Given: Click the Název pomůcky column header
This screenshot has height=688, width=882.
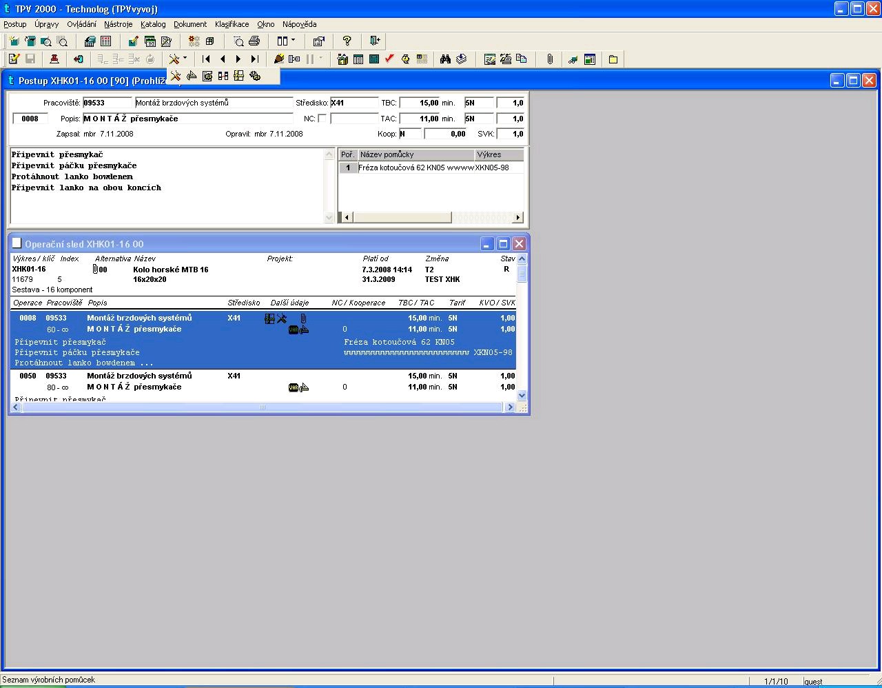Looking at the screenshot, I should (x=416, y=154).
